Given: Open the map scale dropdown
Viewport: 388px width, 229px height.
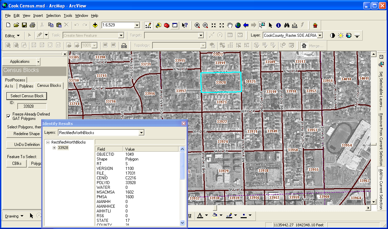Looking at the screenshot, I should pos(137,25).
